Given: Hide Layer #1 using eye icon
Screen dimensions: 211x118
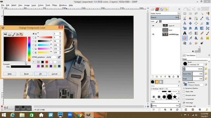Looking at the screenshot, I should click(153, 26).
